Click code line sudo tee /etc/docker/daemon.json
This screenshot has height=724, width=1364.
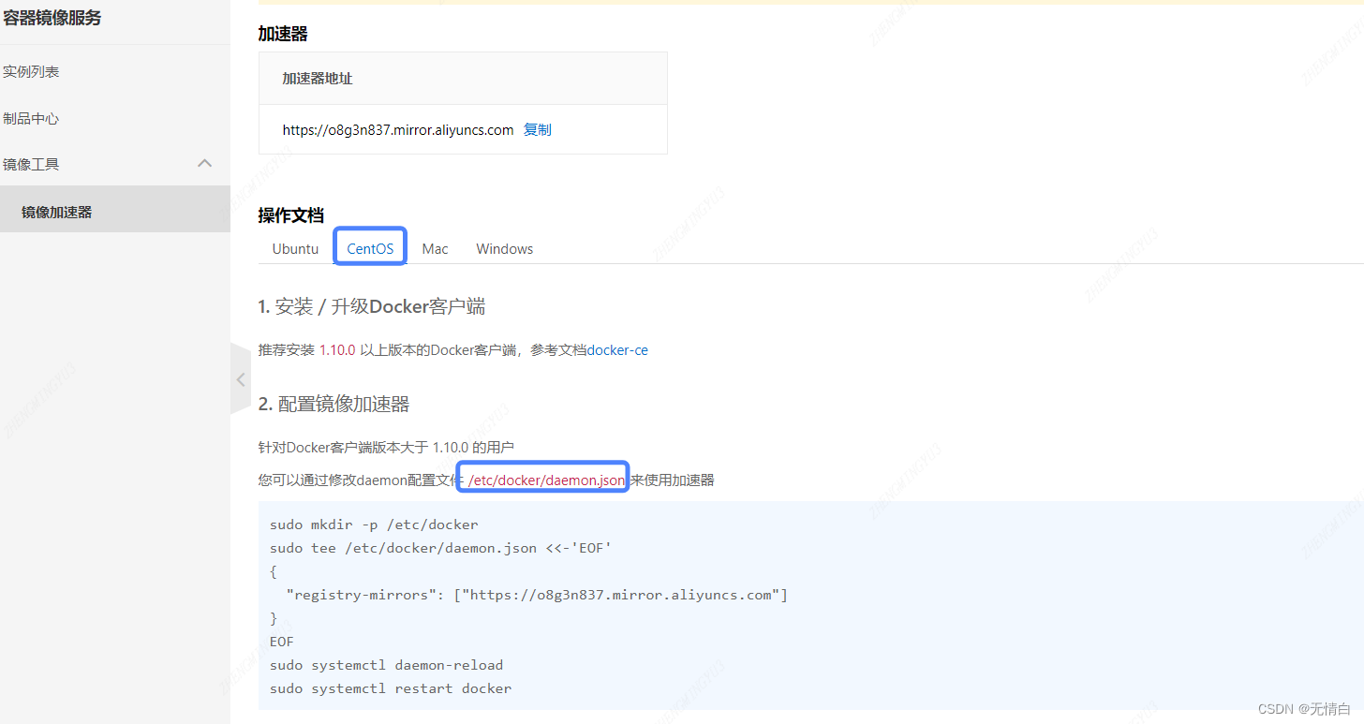[x=441, y=548]
